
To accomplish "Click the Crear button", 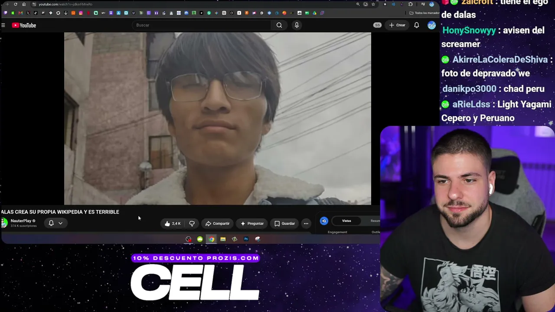I will [397, 25].
